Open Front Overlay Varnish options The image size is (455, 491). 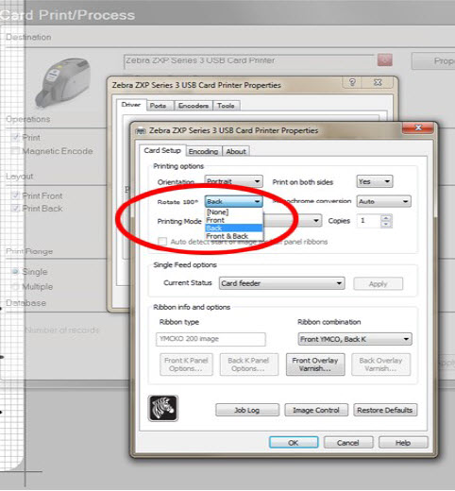315,364
